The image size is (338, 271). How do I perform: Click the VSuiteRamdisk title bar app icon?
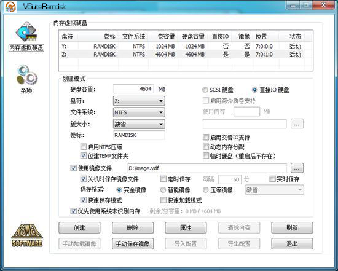point(10,7)
